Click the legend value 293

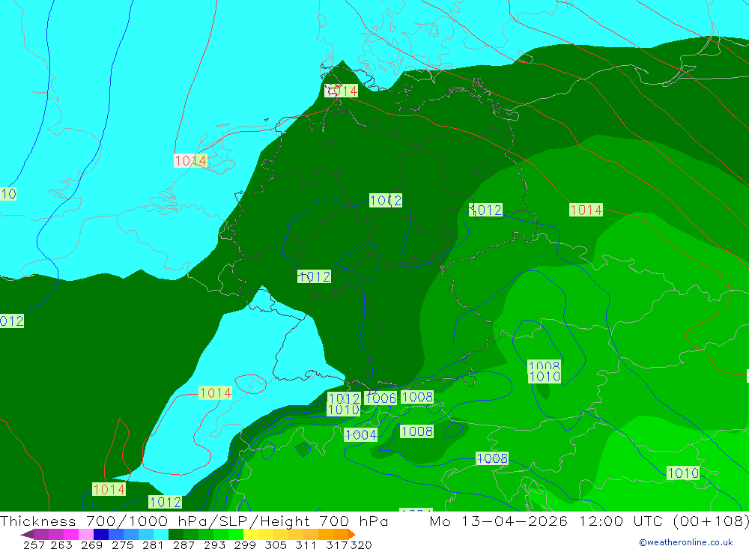(214, 545)
